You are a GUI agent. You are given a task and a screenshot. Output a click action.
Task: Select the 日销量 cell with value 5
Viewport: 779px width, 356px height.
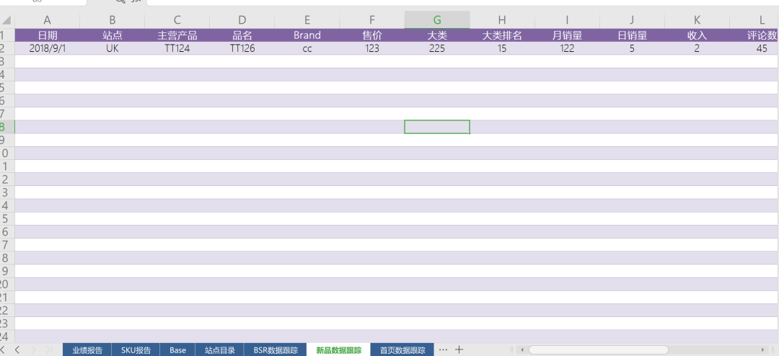[632, 48]
